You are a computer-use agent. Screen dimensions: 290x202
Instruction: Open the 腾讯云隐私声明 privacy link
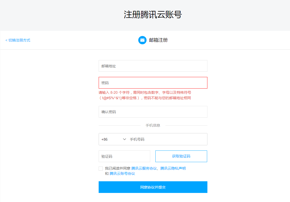(x=173, y=168)
